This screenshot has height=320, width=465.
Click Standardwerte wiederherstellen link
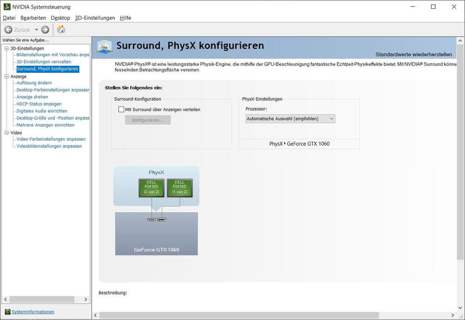(413, 54)
